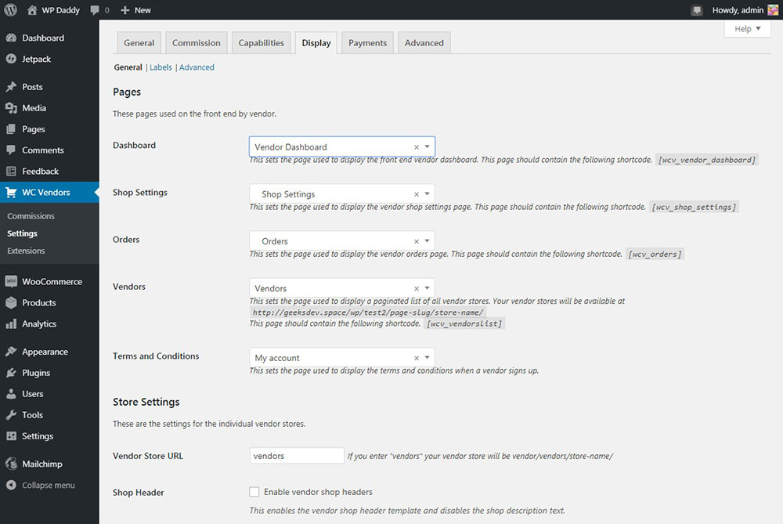Open the WooCommerce menu label
Image resolution: width=783 pixels, height=524 pixels.
point(52,282)
